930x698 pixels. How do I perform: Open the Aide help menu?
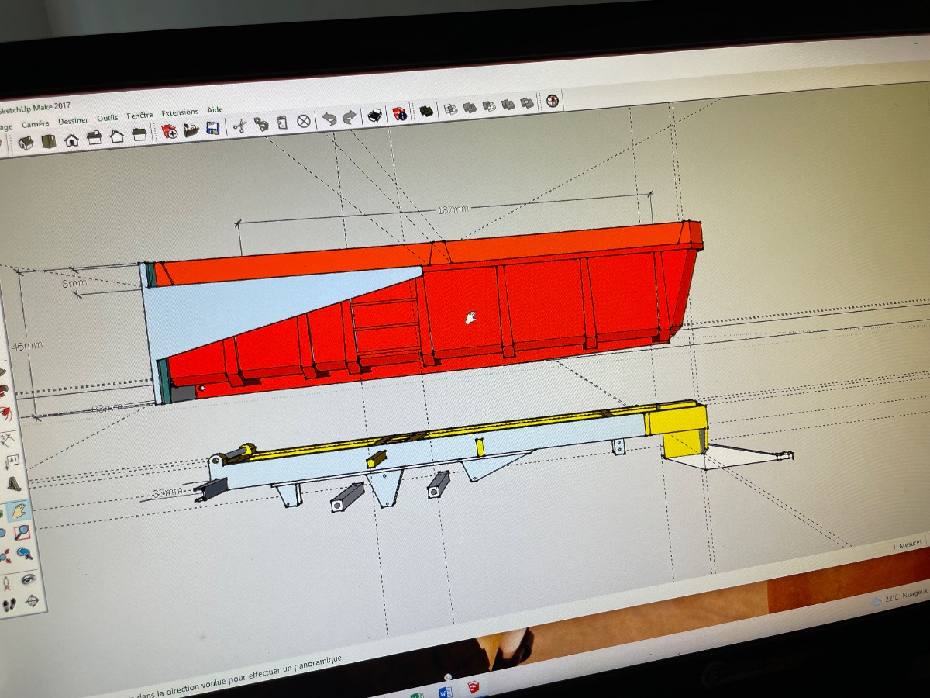[x=215, y=110]
